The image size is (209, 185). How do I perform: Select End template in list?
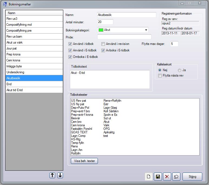coord(34,84)
